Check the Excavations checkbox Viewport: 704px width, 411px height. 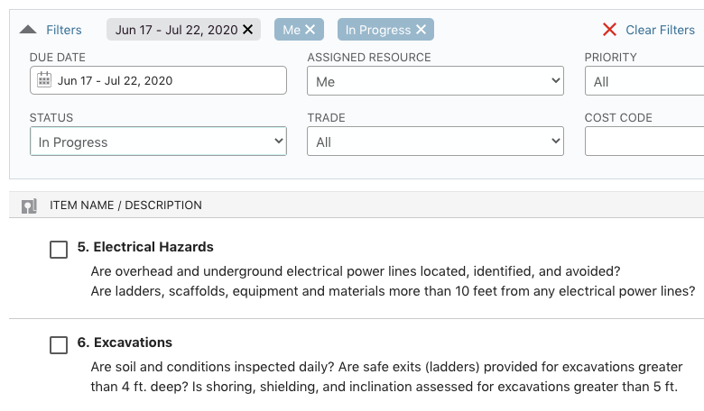59,345
